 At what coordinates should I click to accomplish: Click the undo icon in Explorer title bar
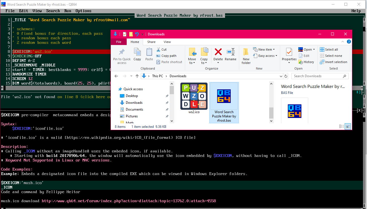137,34
